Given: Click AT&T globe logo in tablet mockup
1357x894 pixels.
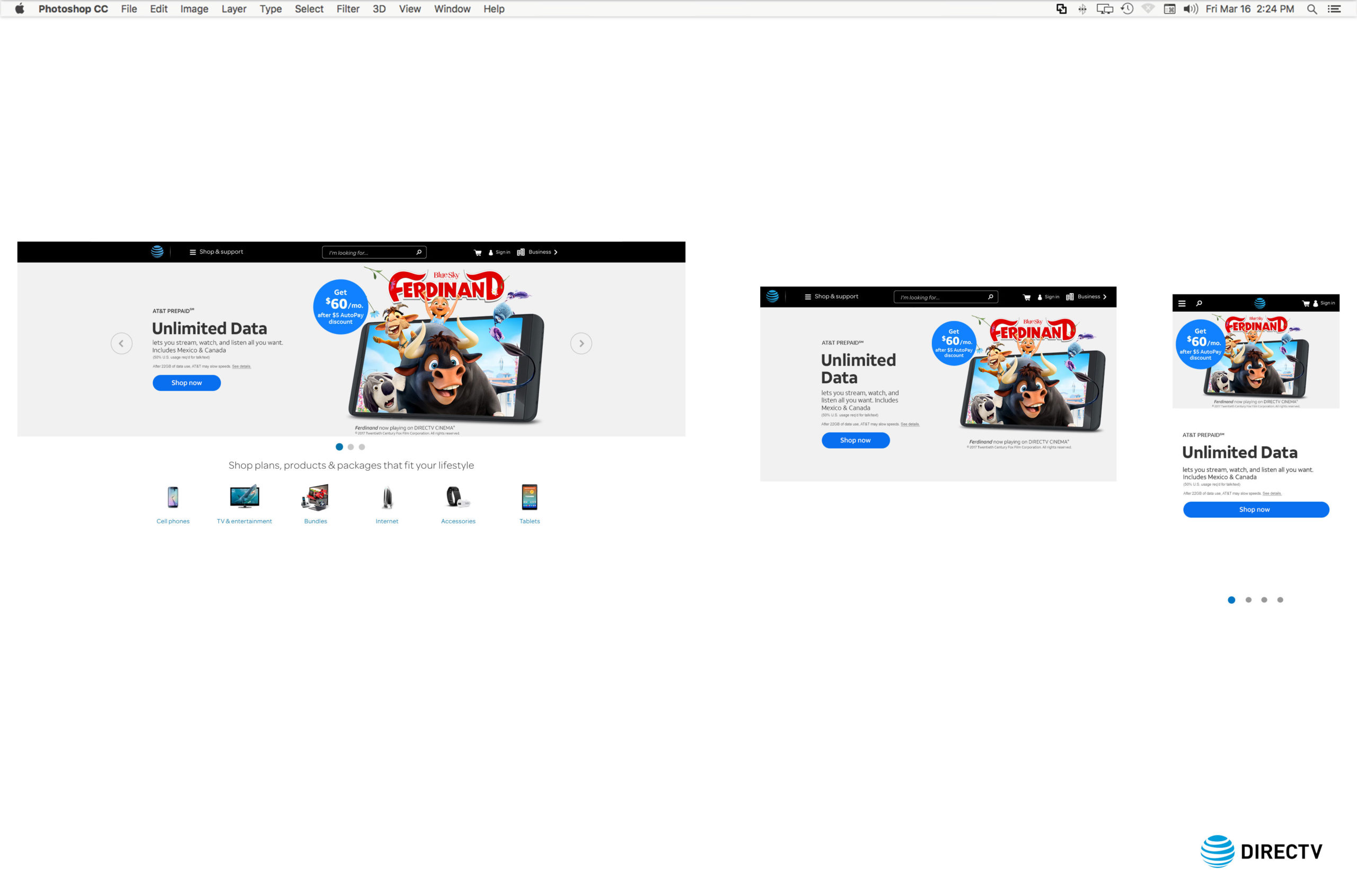Looking at the screenshot, I should coord(772,296).
